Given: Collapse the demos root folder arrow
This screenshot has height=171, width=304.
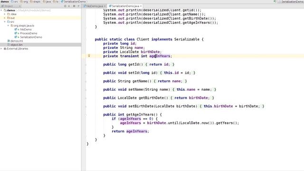Looking at the screenshot, I should click(x=1, y=10).
